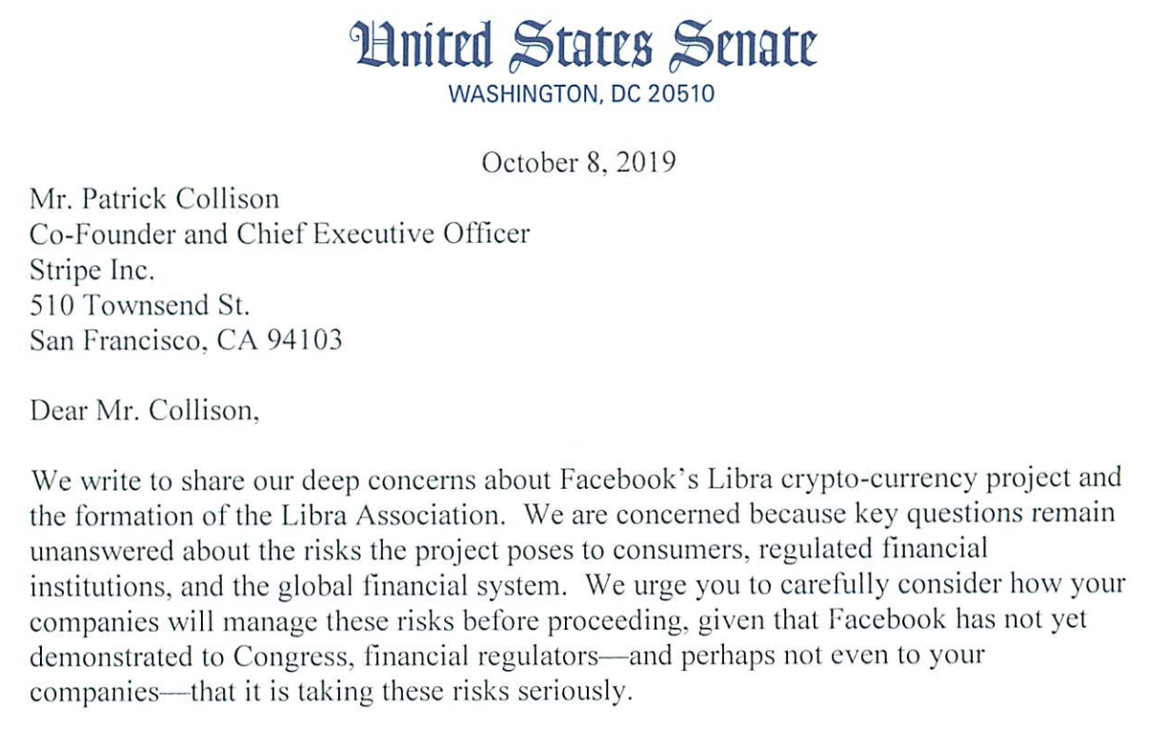
Task: Click the 510 Townsend St. address line
Action: point(140,305)
